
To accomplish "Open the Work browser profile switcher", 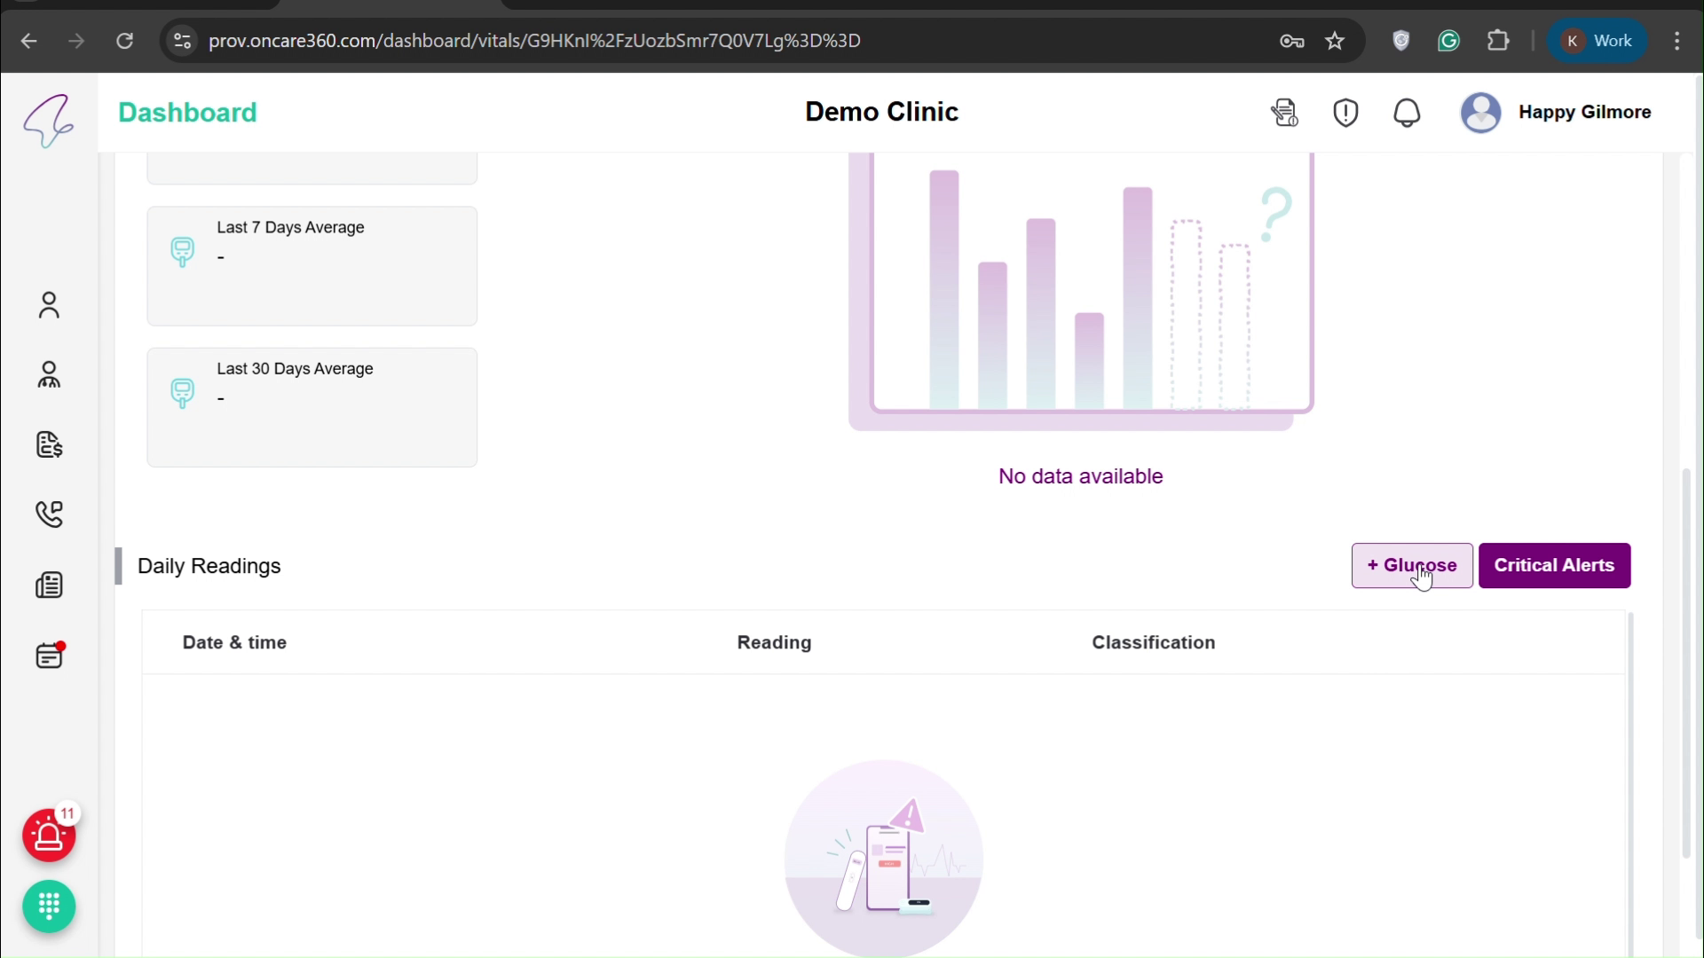I will (1597, 41).
